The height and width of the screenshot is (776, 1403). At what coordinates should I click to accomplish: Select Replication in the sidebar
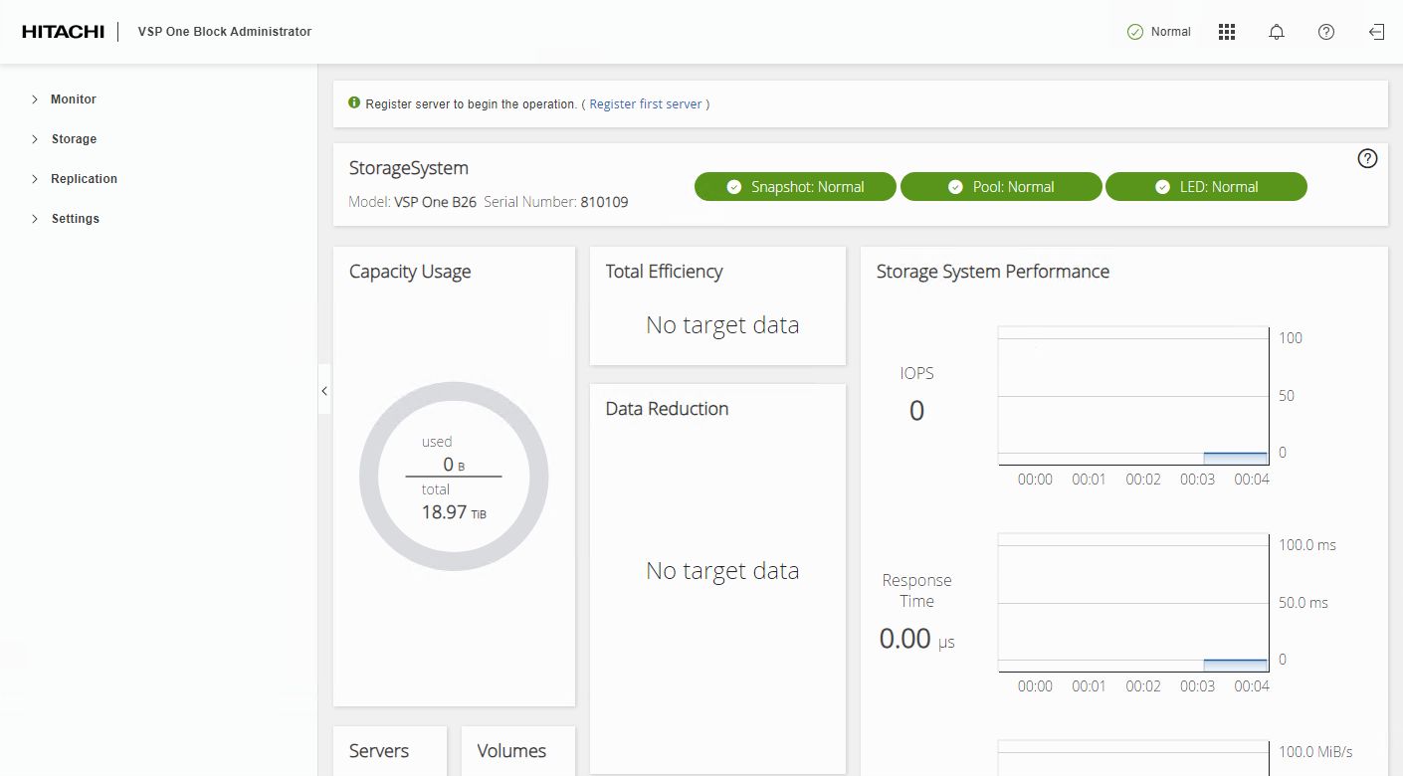coord(84,179)
